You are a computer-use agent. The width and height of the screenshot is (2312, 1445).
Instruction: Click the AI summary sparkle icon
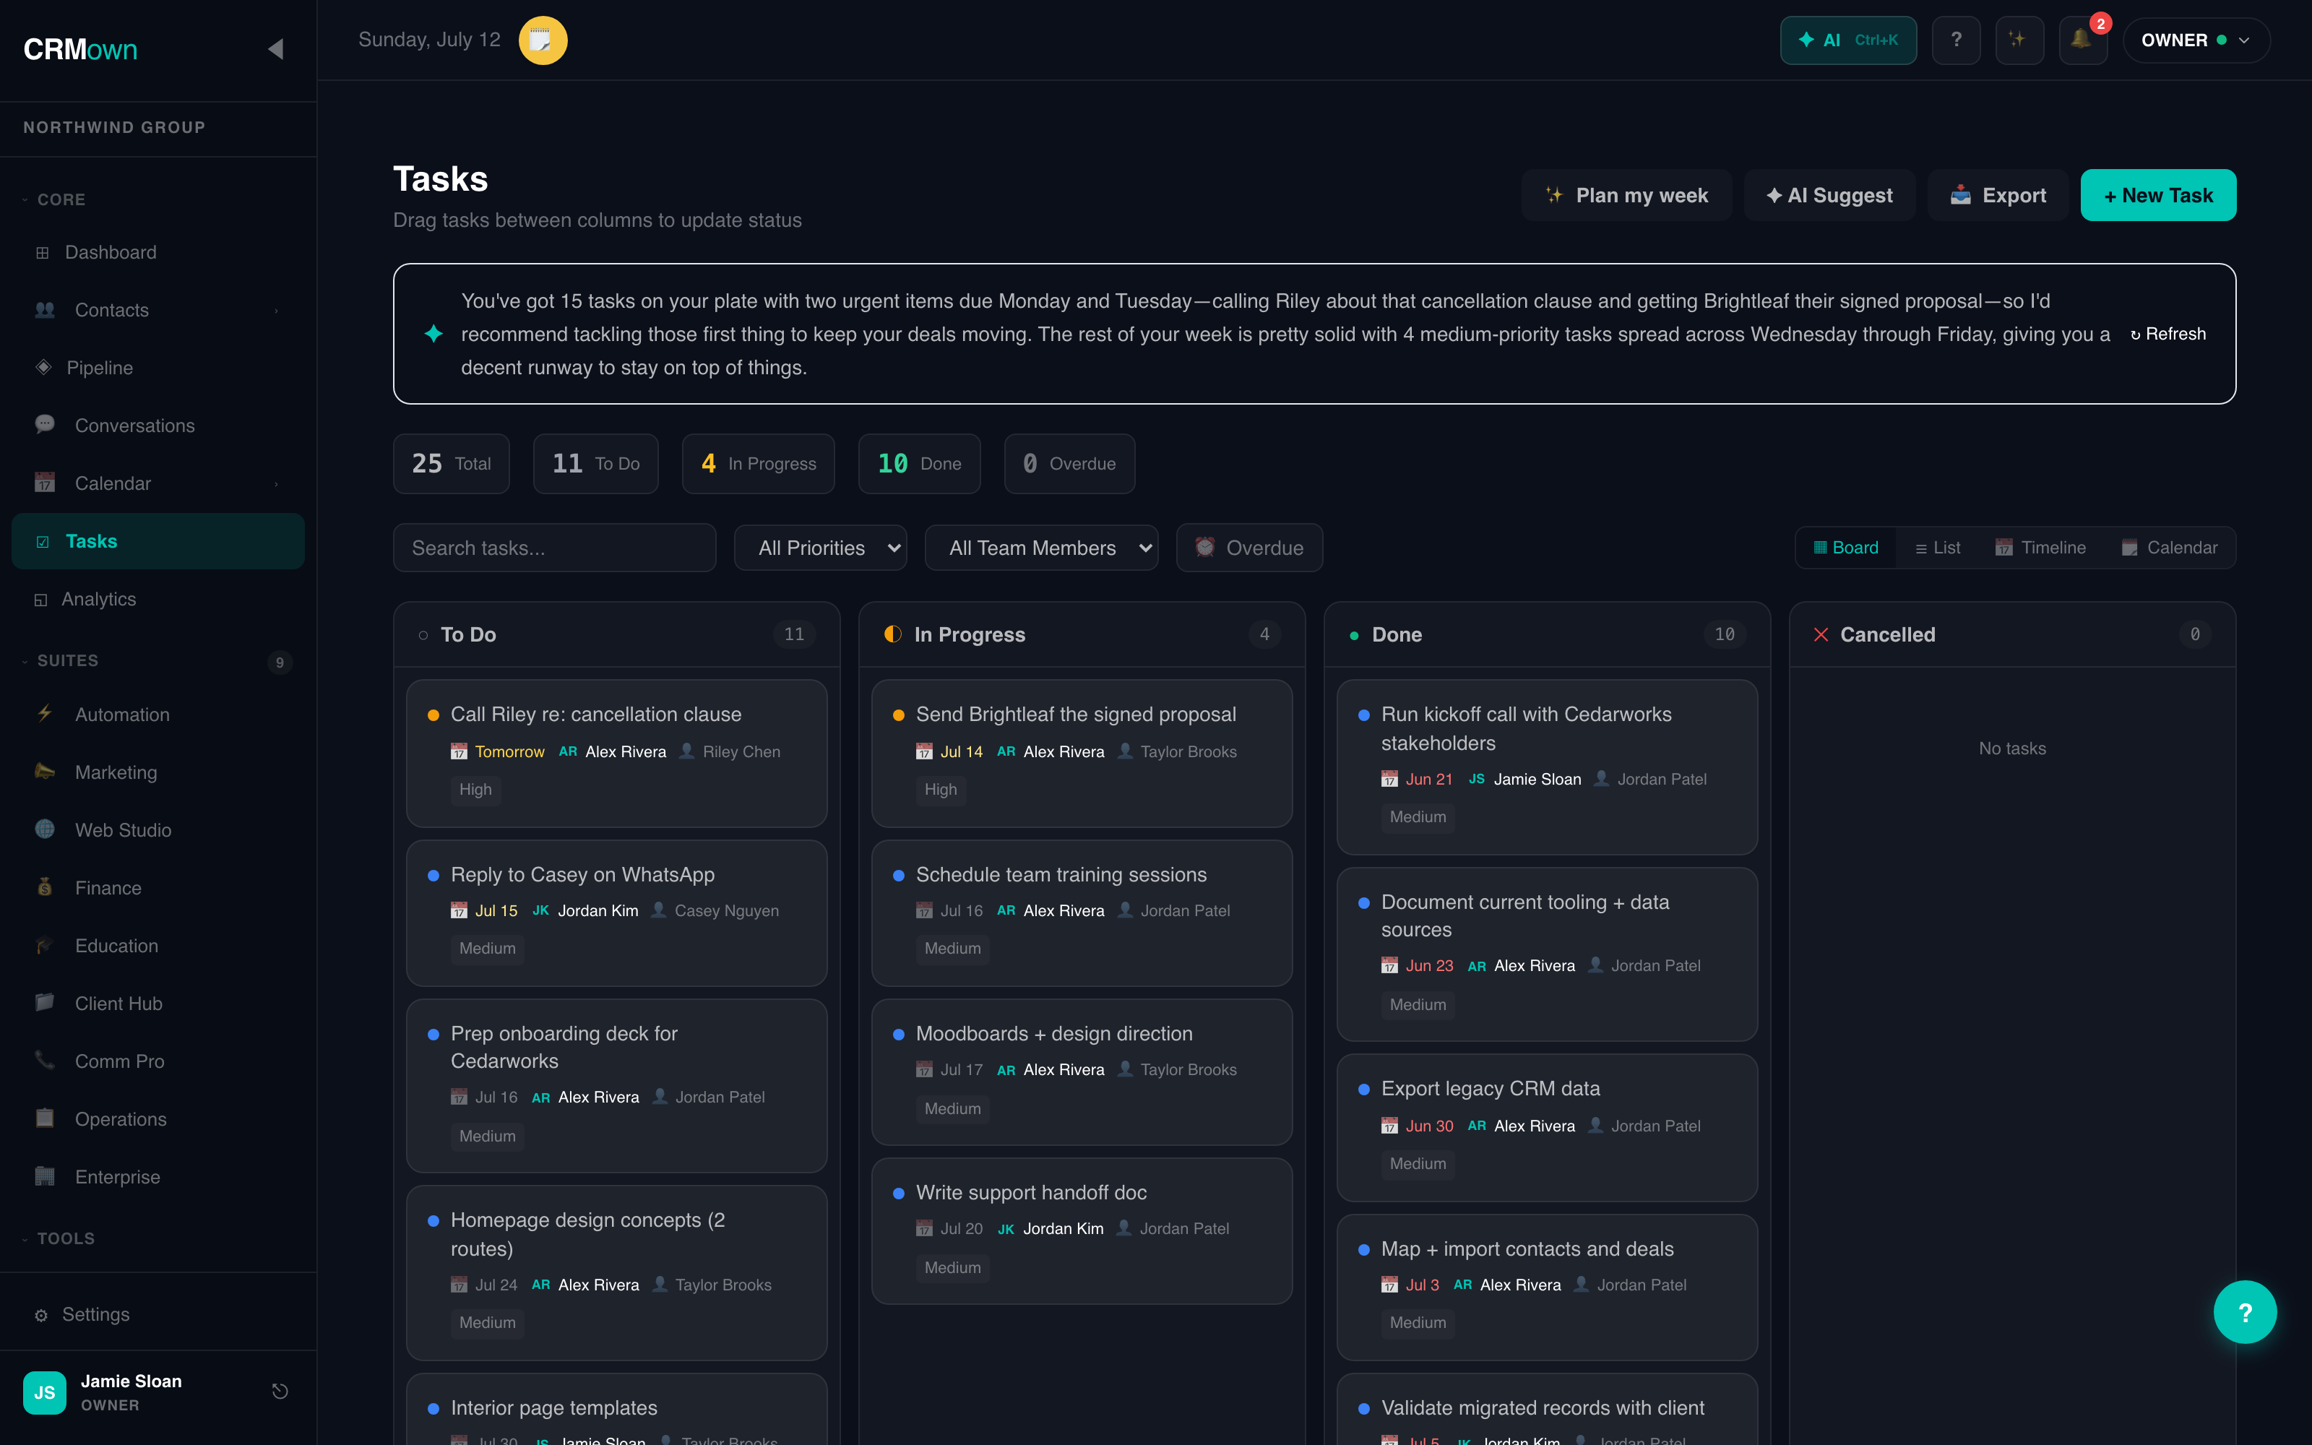coord(433,334)
